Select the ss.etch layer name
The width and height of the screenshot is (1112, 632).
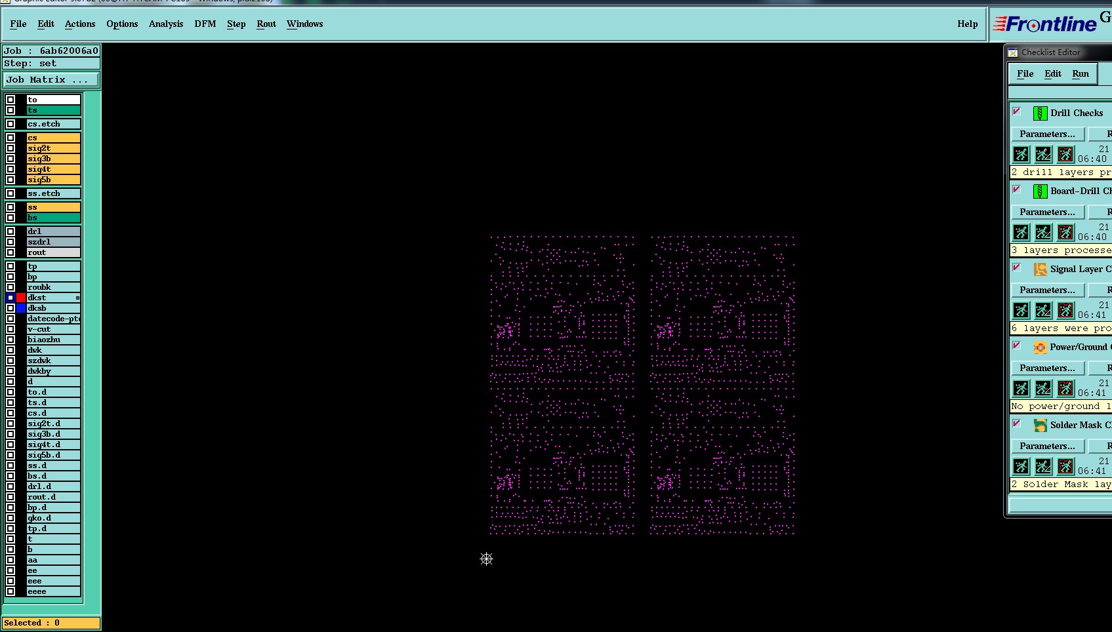(x=53, y=193)
